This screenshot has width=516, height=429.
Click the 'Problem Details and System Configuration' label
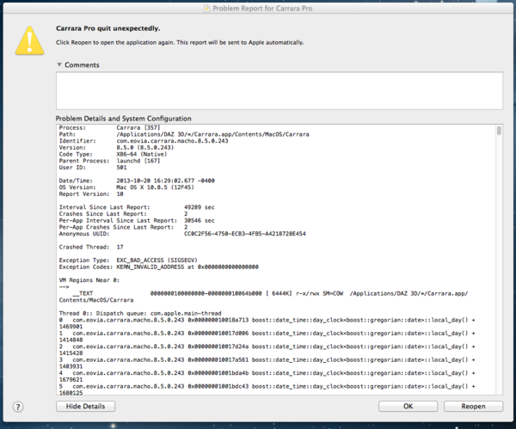(x=123, y=119)
